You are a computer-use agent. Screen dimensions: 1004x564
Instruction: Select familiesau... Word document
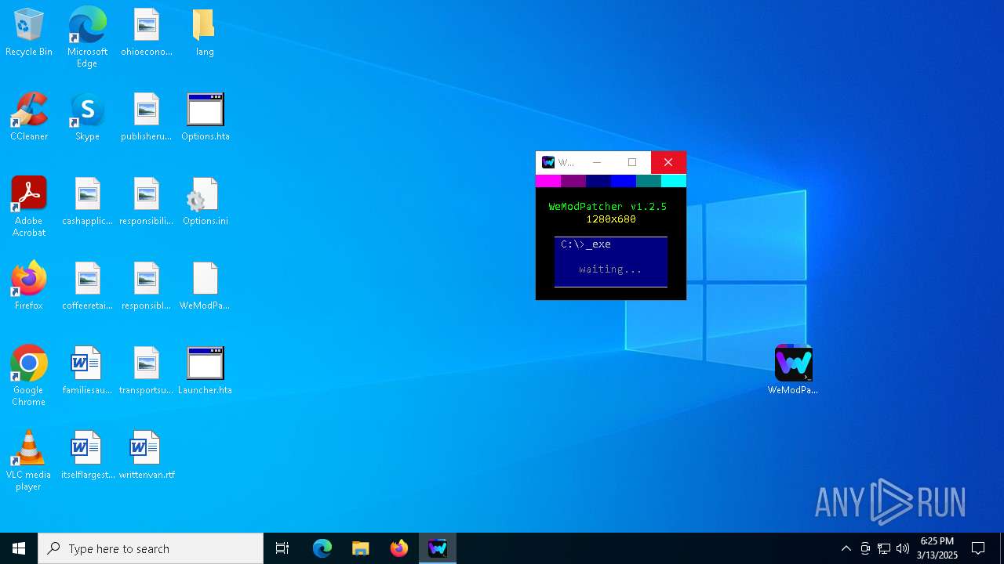87,371
